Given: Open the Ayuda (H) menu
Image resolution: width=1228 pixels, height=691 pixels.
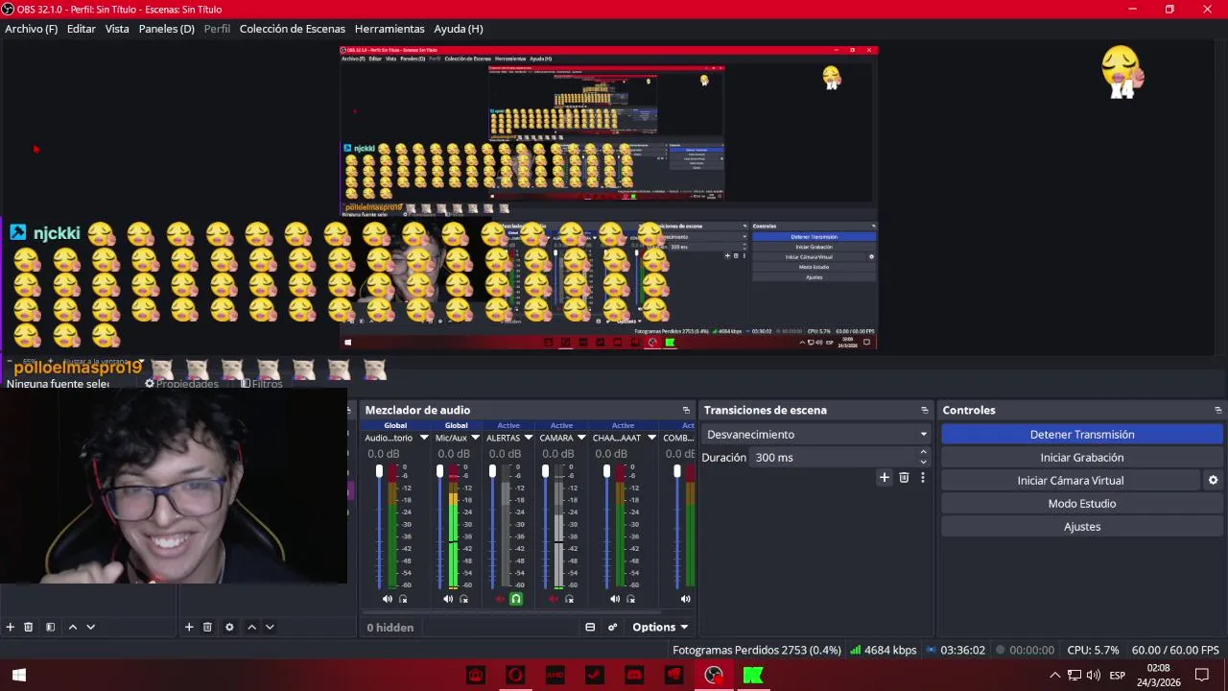Looking at the screenshot, I should click(459, 29).
